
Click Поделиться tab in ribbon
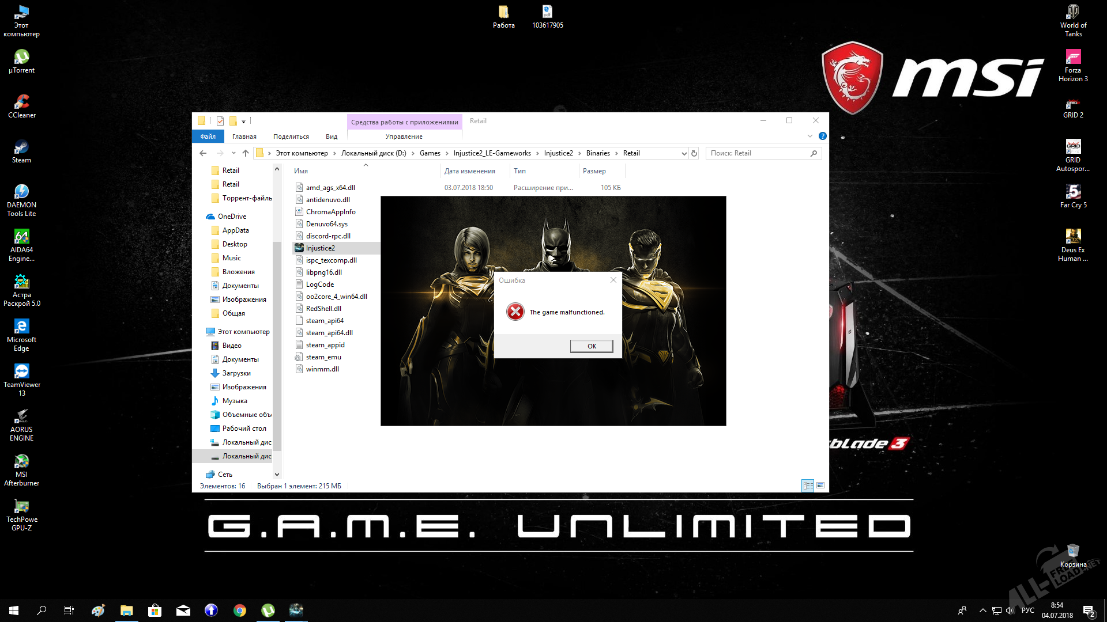[291, 136]
